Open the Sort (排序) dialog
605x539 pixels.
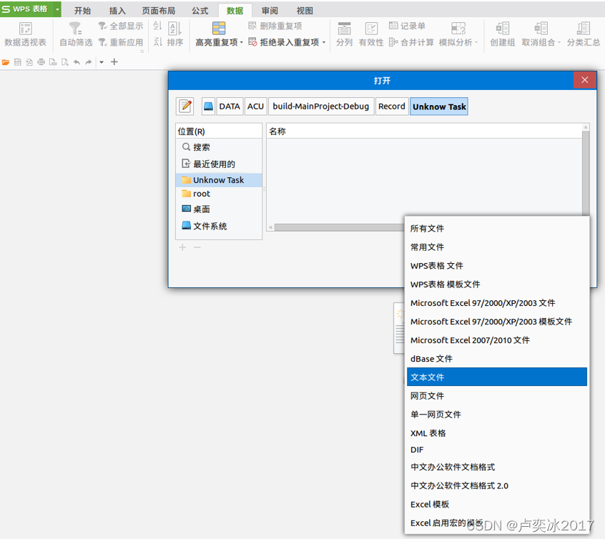(175, 34)
